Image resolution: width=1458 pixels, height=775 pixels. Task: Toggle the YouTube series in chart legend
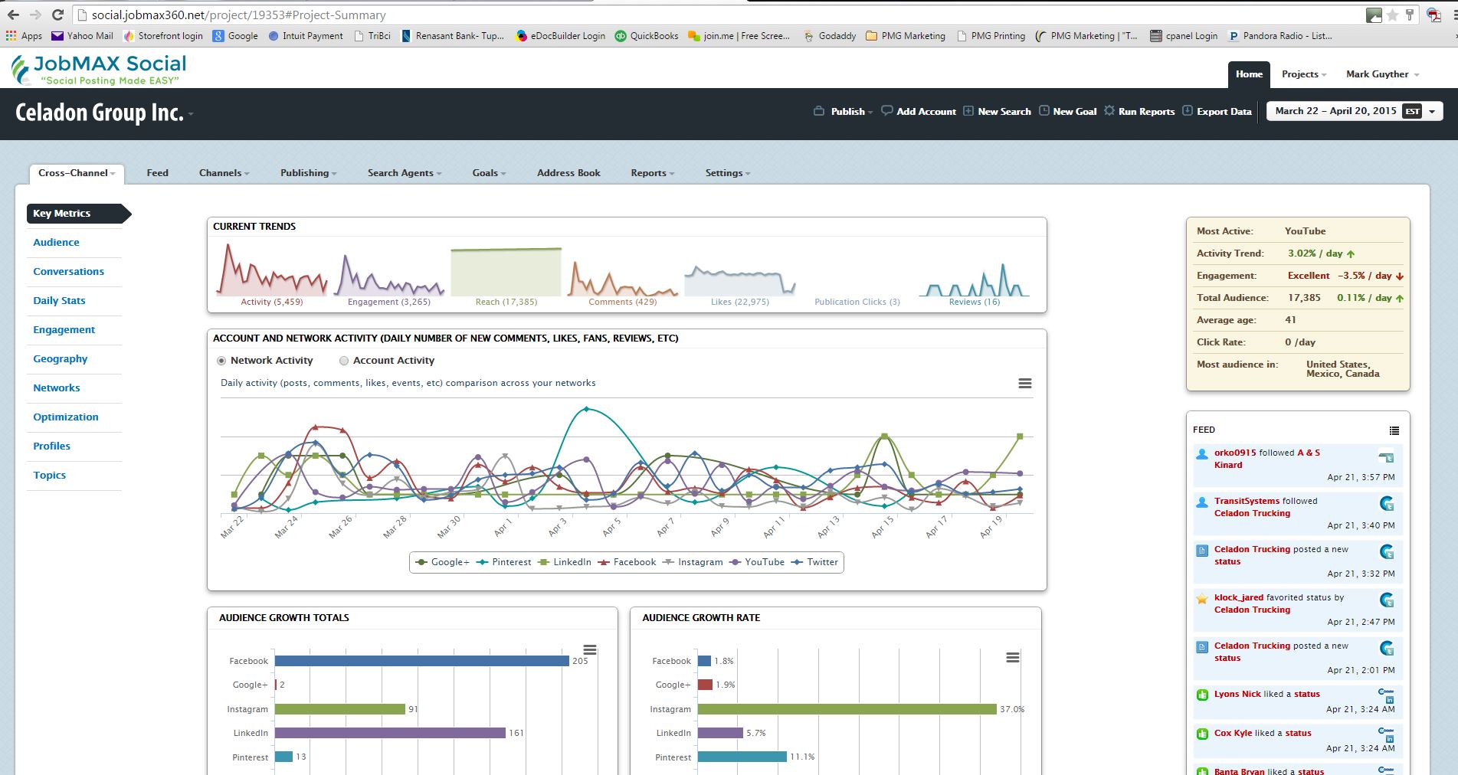click(757, 562)
